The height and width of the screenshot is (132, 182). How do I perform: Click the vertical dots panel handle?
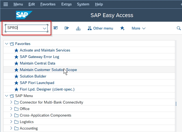(x=176, y=104)
